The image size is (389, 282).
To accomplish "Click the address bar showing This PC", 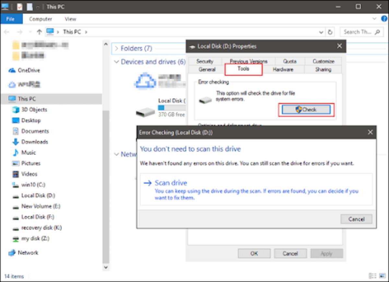I will coord(184,32).
